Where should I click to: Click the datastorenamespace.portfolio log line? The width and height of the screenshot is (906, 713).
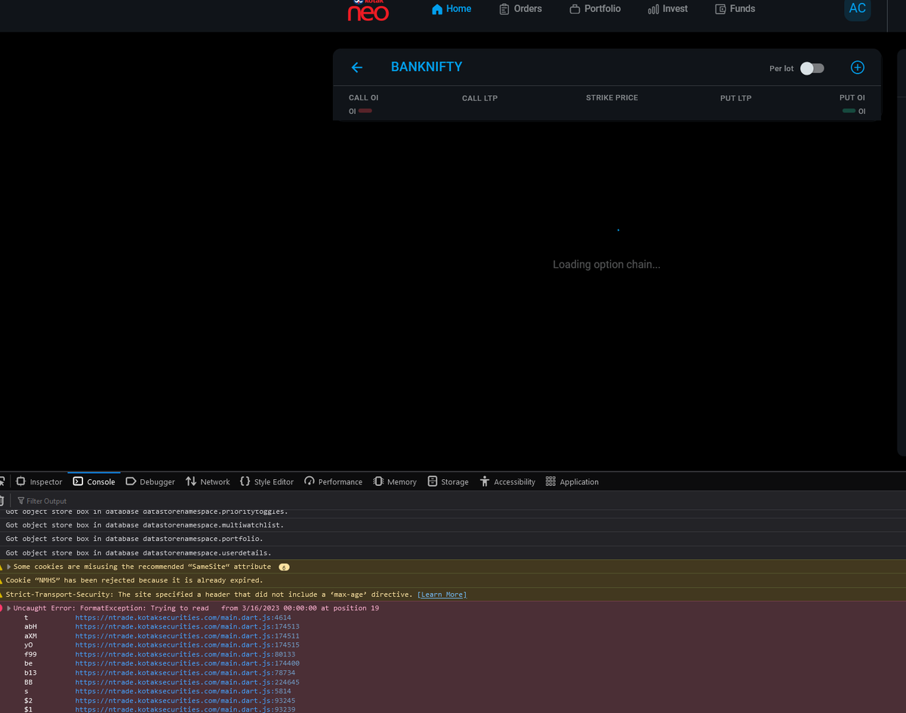pyautogui.click(x=134, y=539)
